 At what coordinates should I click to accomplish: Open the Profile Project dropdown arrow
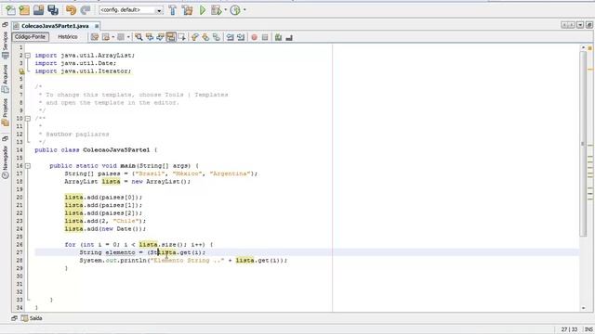point(245,10)
